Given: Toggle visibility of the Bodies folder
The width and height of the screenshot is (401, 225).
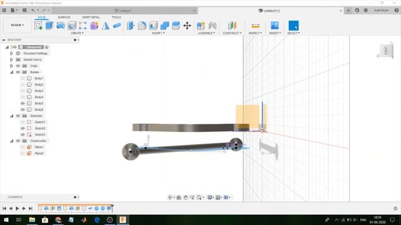Looking at the screenshot, I should pyautogui.click(x=18, y=72).
